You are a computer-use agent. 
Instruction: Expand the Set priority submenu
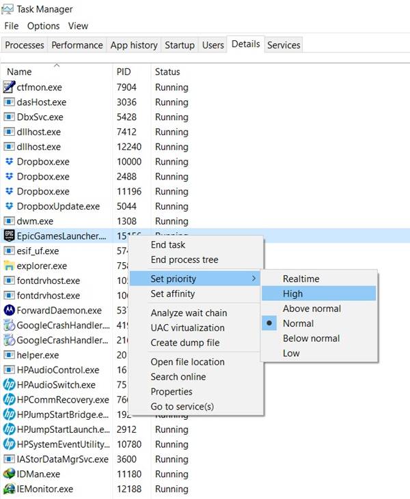click(x=195, y=279)
